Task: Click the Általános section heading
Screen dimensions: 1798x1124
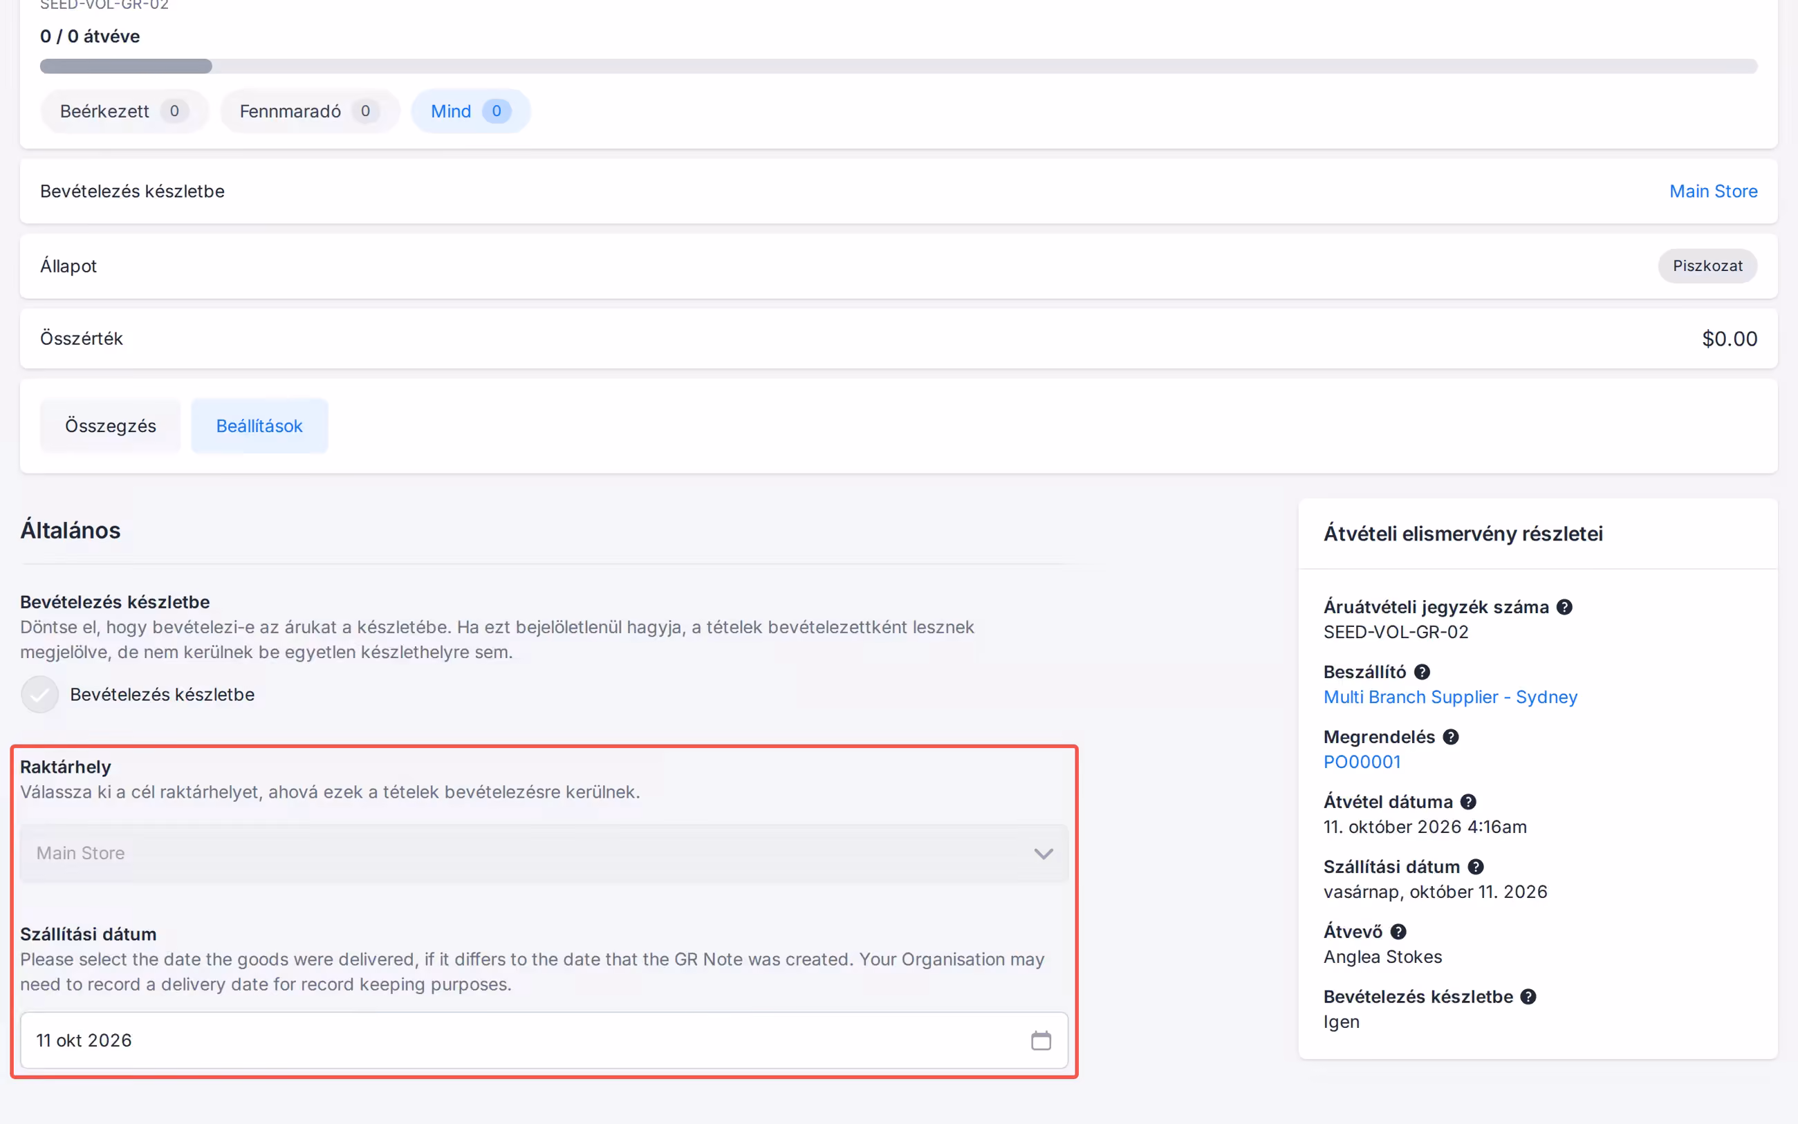Action: (x=71, y=531)
